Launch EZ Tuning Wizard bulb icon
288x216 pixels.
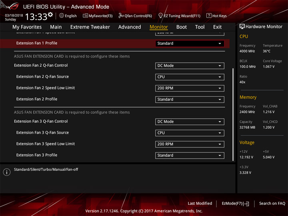point(160,16)
